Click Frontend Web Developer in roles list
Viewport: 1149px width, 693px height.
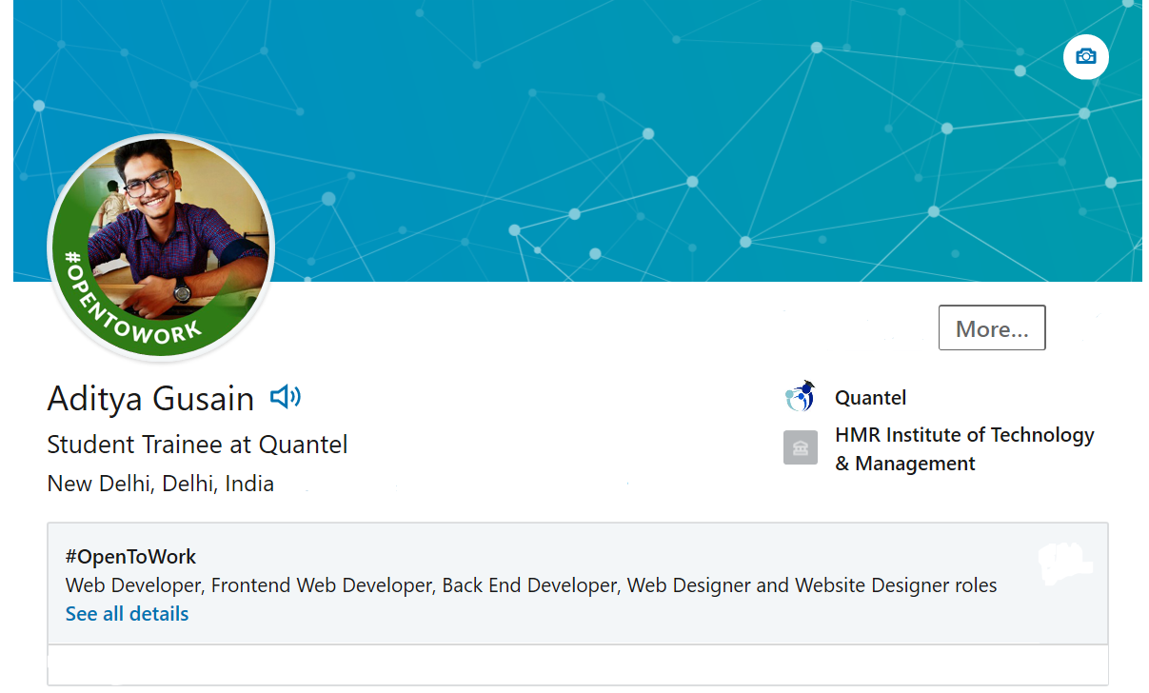(x=321, y=585)
